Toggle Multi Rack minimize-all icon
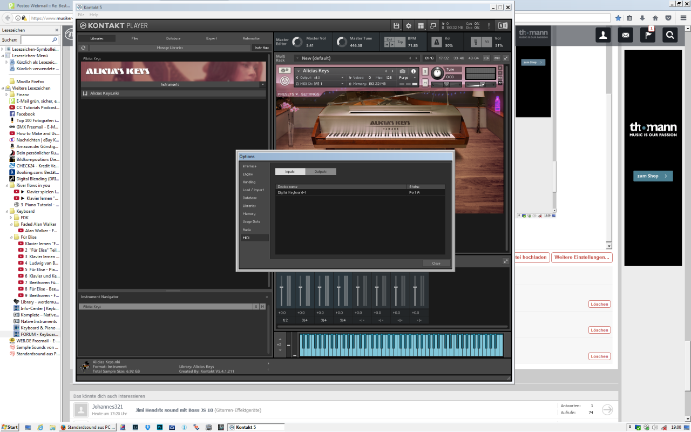 coord(506,58)
